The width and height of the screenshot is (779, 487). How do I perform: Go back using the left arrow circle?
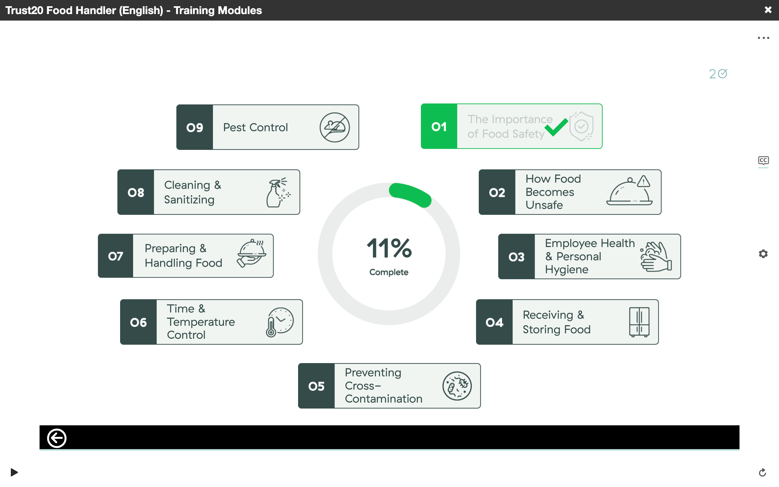(57, 438)
